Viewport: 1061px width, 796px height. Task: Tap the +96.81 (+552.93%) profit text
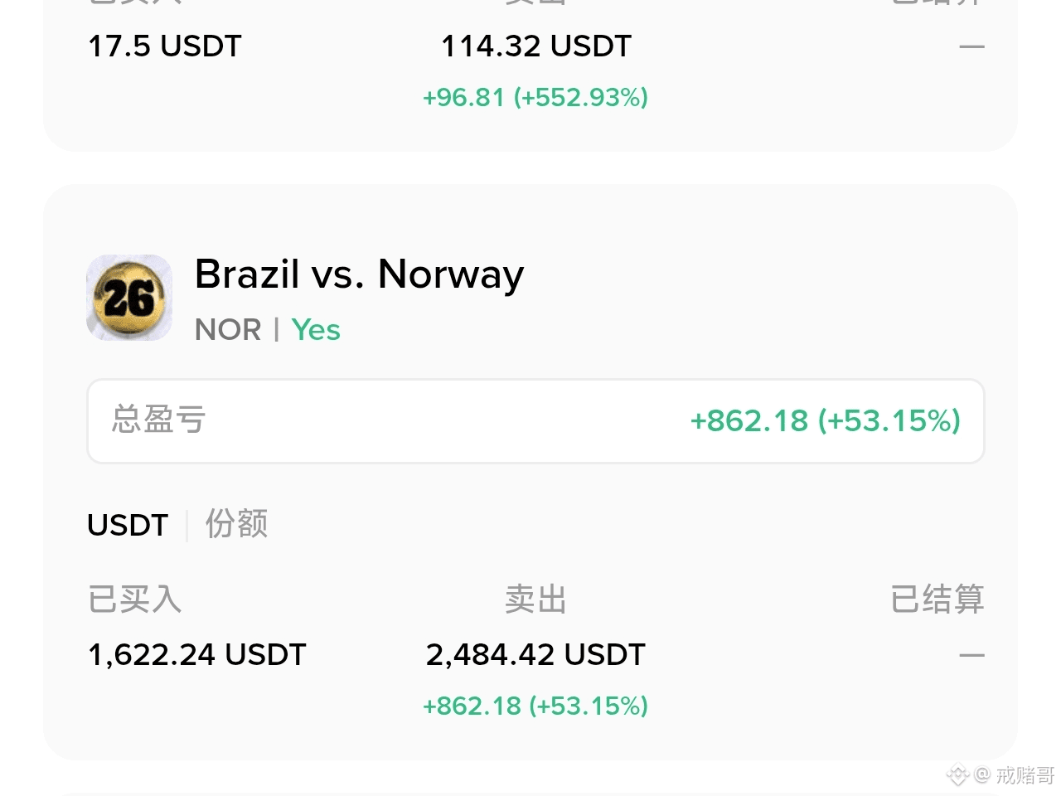535,98
